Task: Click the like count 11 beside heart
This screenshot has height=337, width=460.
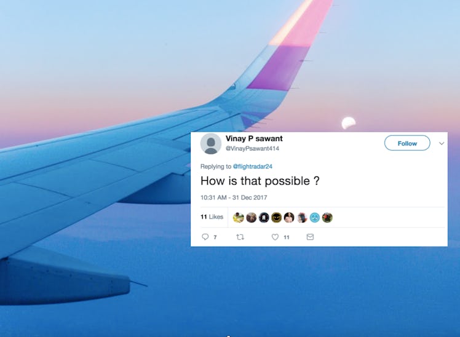Action: (x=287, y=237)
